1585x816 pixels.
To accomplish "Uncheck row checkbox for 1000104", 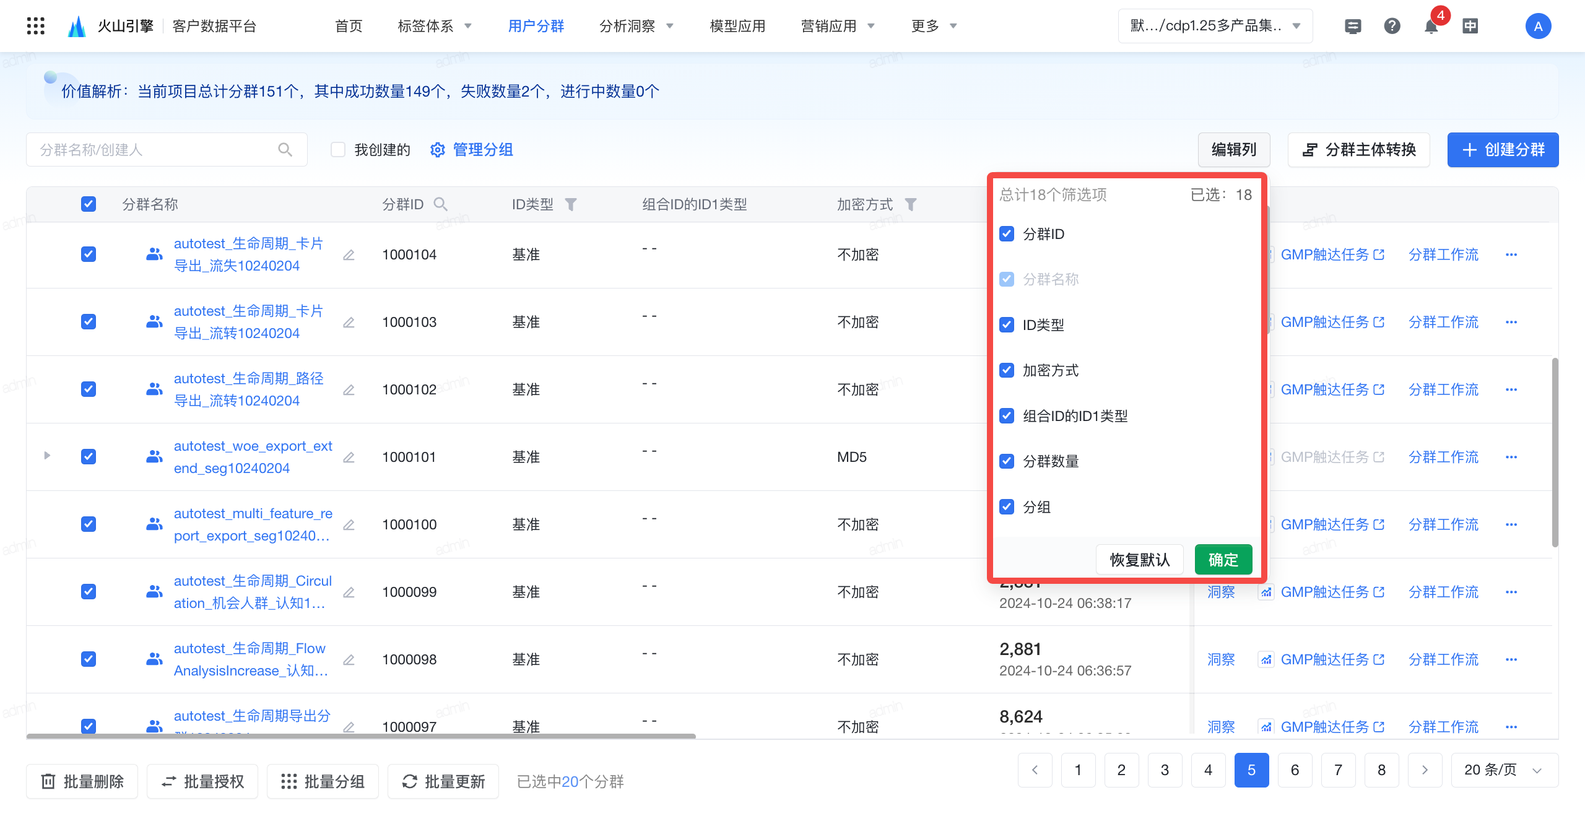I will click(89, 254).
